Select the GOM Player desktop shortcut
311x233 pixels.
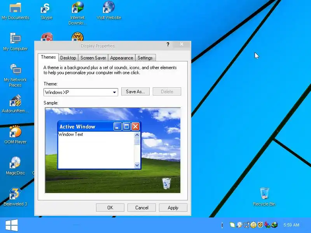(15, 135)
